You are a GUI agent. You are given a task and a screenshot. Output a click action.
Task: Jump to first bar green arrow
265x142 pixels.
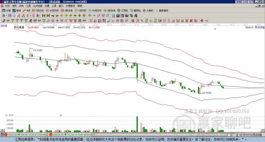(x=43, y=16)
